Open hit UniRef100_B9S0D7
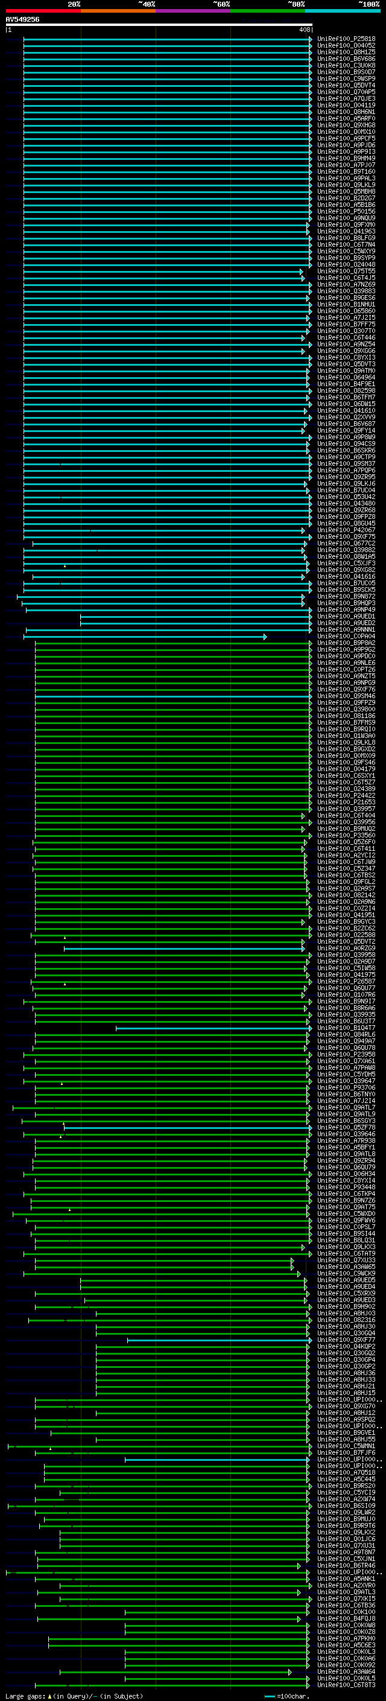Image resolution: width=386 pixels, height=1701 pixels. (346, 72)
